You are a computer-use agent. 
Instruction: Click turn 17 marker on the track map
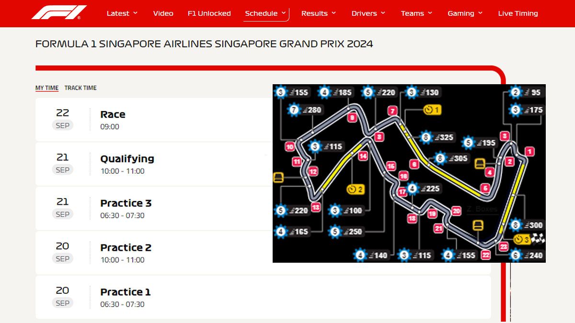(x=402, y=192)
